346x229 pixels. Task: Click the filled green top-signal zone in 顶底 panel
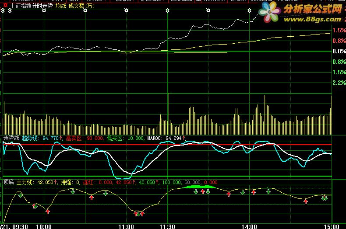click(x=200, y=187)
